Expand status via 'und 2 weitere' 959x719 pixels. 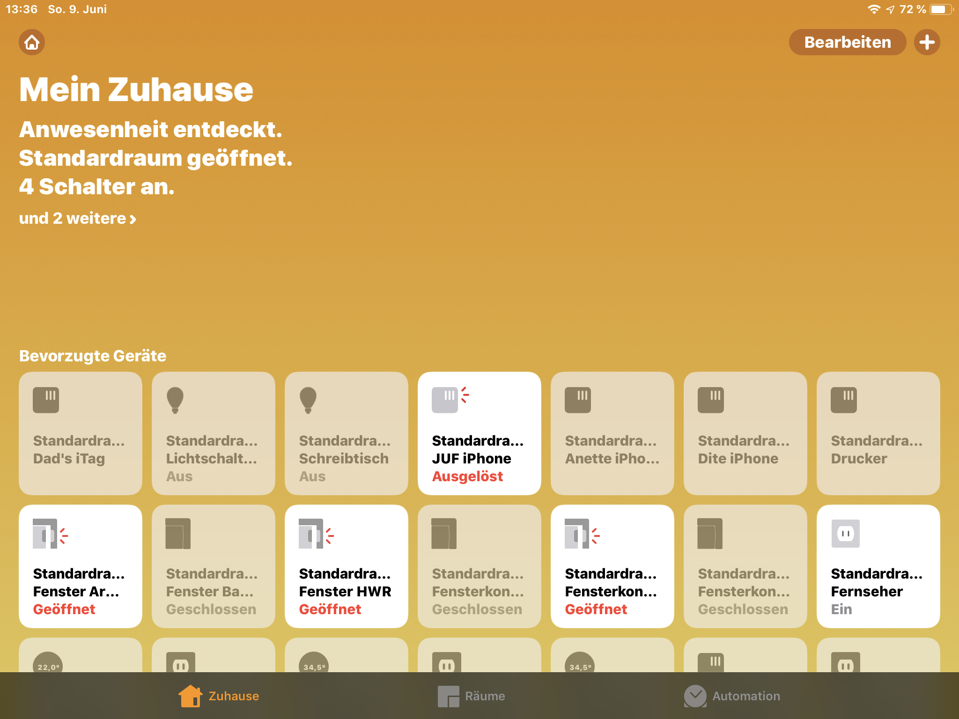coord(78,219)
